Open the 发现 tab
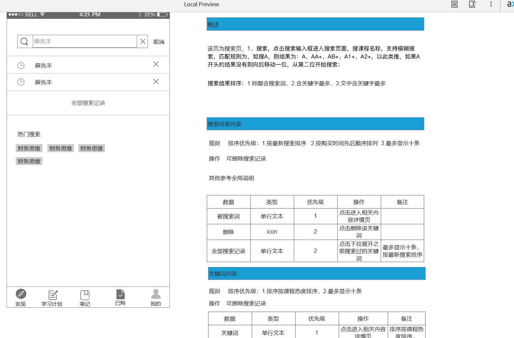Screen dimensions: 514x338 [21, 298]
